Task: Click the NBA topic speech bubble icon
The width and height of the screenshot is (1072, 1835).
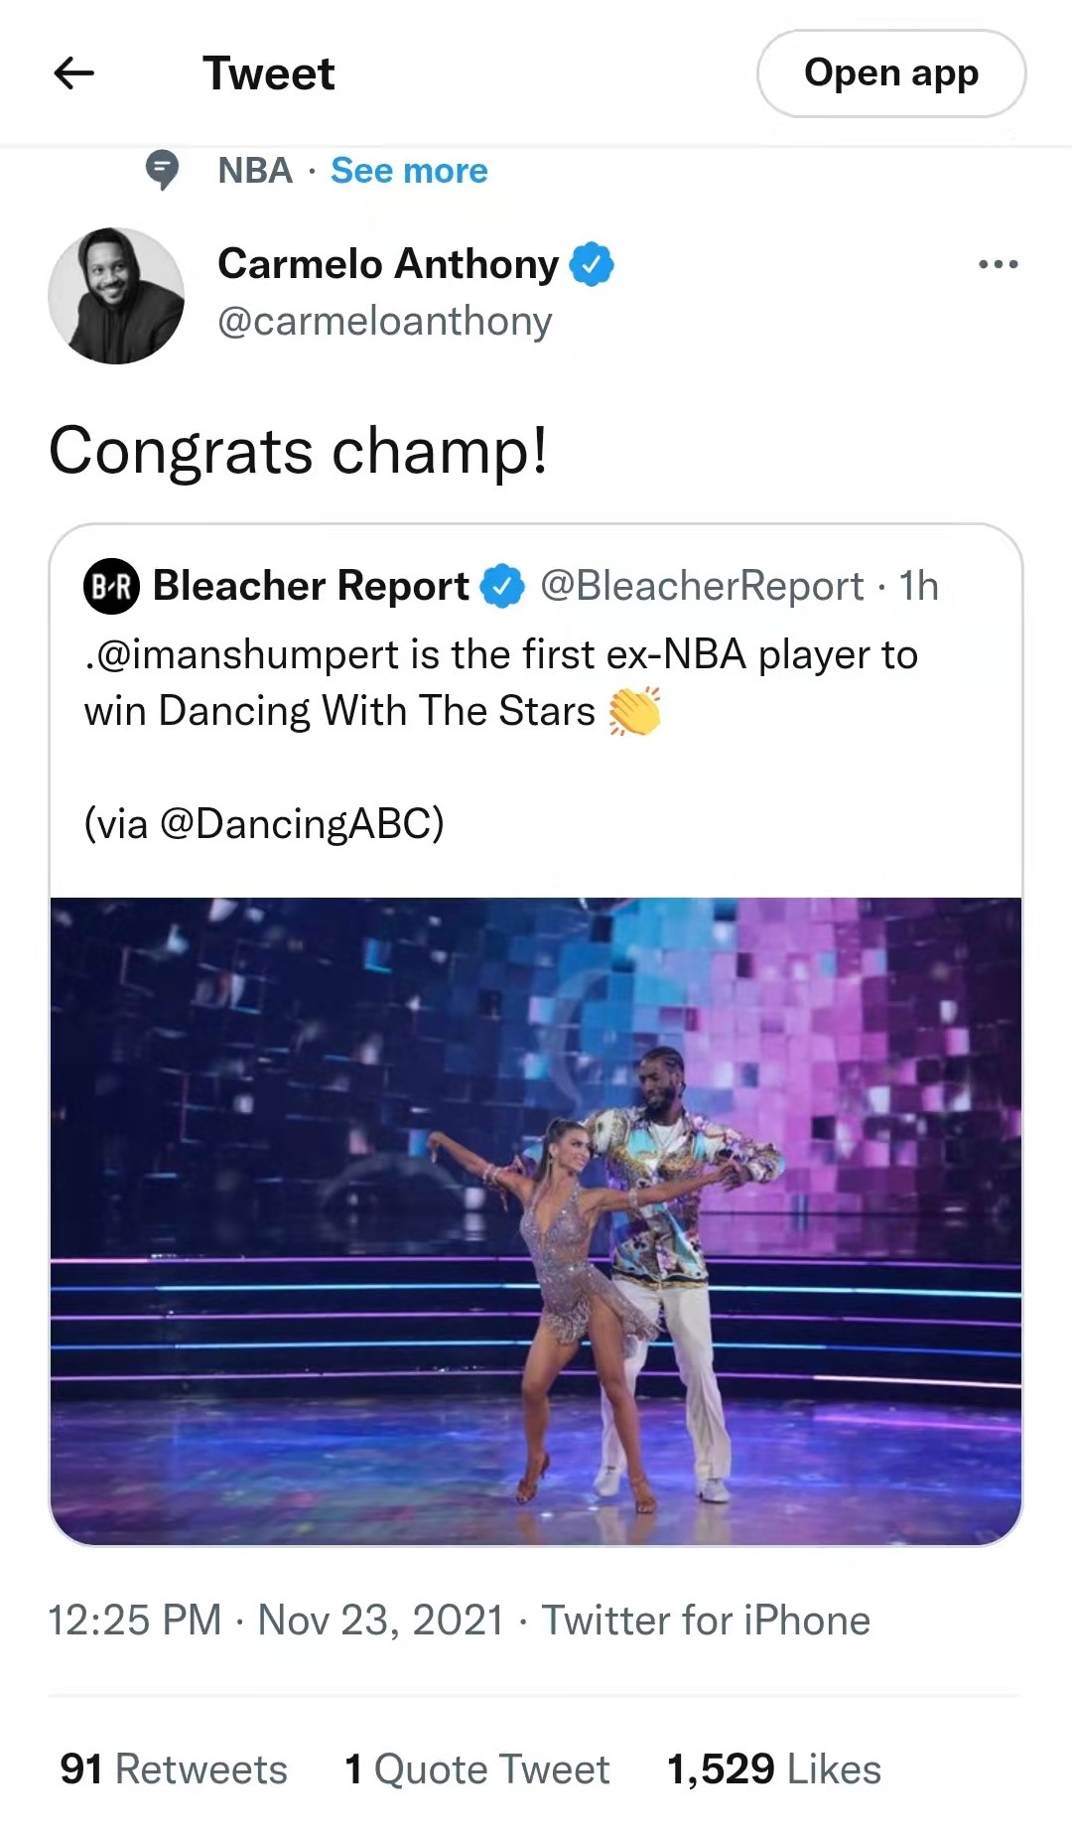Action: click(x=162, y=170)
